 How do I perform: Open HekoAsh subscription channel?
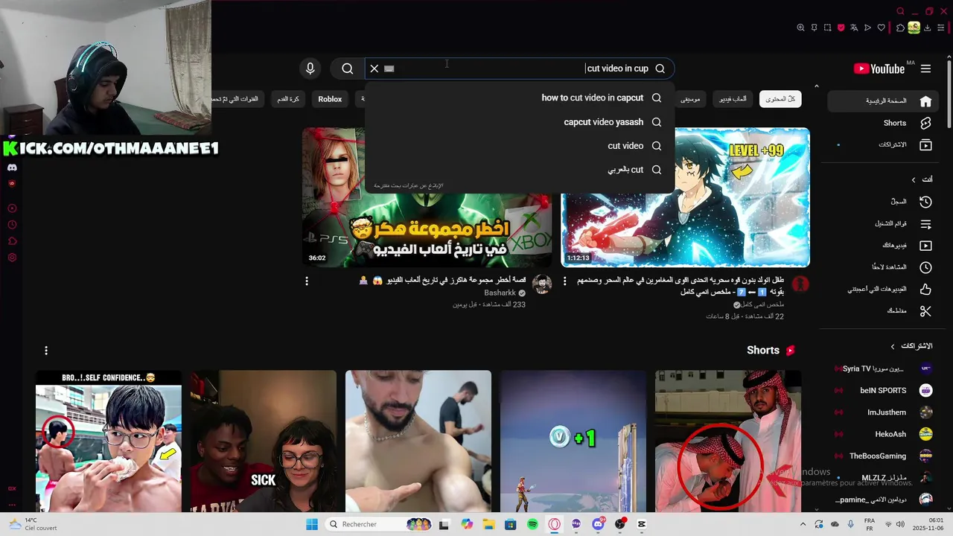[x=885, y=434]
